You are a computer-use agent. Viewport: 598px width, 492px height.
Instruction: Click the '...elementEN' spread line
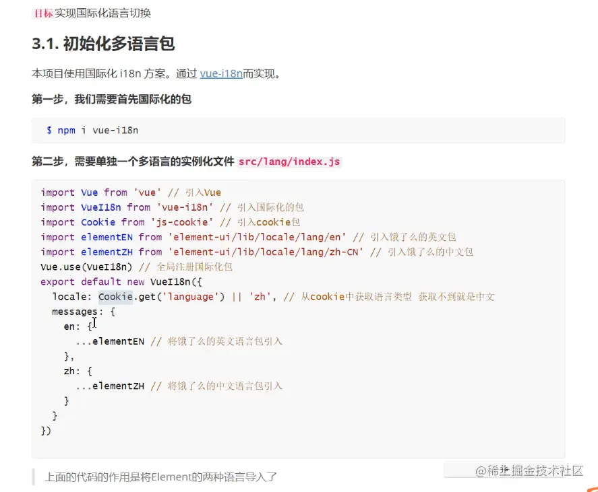pos(179,341)
